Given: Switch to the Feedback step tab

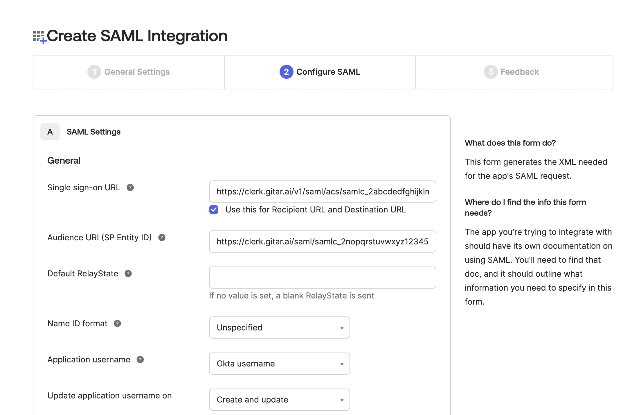Looking at the screenshot, I should click(519, 72).
